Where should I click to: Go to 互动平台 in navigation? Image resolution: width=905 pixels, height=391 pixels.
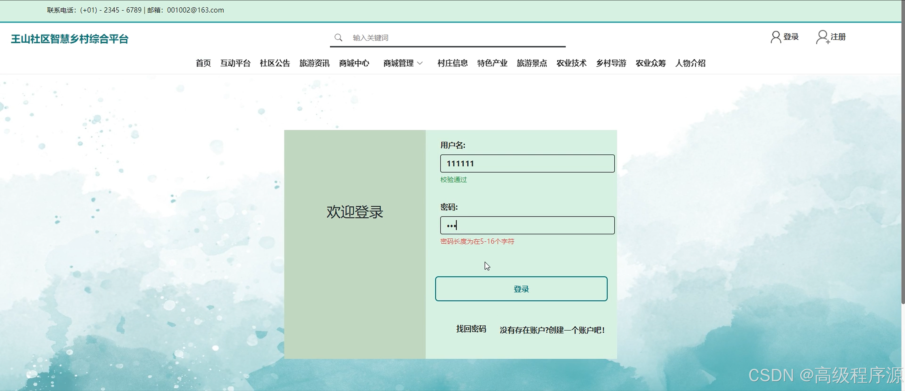[235, 63]
